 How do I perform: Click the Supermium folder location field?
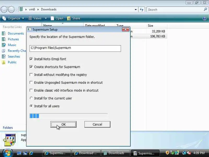point(75,48)
